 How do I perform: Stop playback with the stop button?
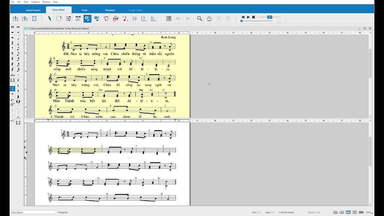tap(253, 17)
